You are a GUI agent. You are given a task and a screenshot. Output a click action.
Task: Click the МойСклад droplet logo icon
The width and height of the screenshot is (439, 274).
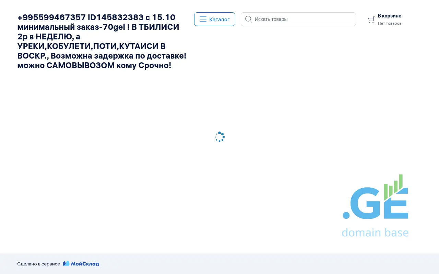(x=66, y=263)
